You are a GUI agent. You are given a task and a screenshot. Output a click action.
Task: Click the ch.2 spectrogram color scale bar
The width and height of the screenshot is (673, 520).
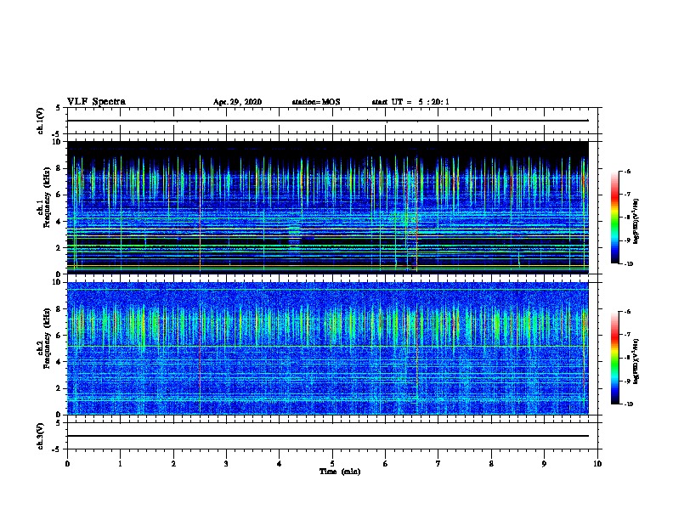click(x=615, y=358)
